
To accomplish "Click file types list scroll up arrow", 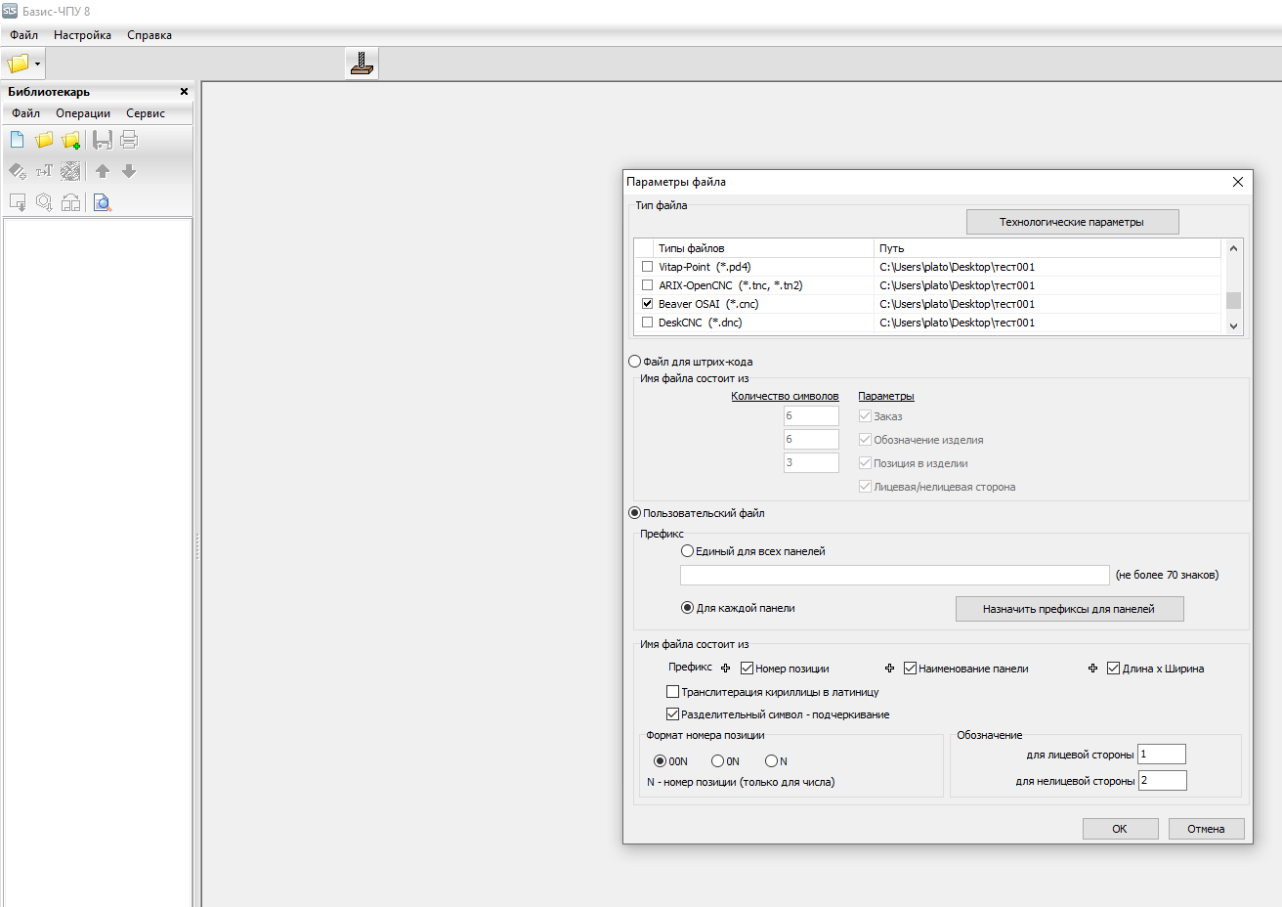I will [x=1233, y=248].
